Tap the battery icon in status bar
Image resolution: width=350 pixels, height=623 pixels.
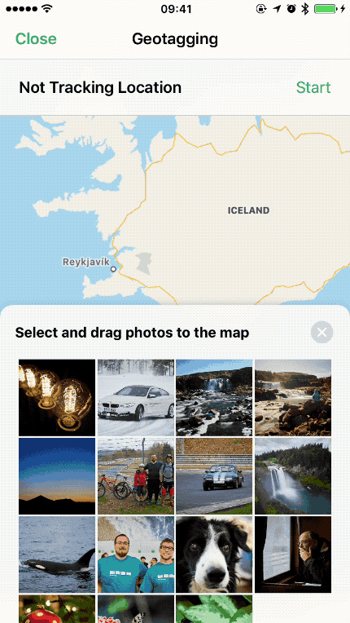(x=326, y=9)
